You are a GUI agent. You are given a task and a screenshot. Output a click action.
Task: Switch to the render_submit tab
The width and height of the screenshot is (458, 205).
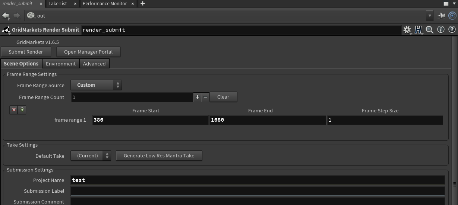click(x=18, y=3)
